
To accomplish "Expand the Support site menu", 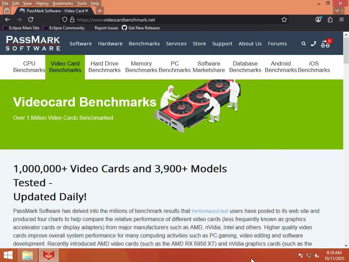I will coord(222,44).
